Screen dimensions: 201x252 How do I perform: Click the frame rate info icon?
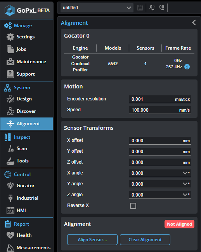187,67
